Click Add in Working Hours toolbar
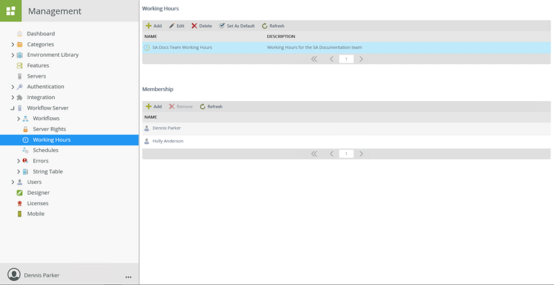554x285 pixels. click(154, 26)
